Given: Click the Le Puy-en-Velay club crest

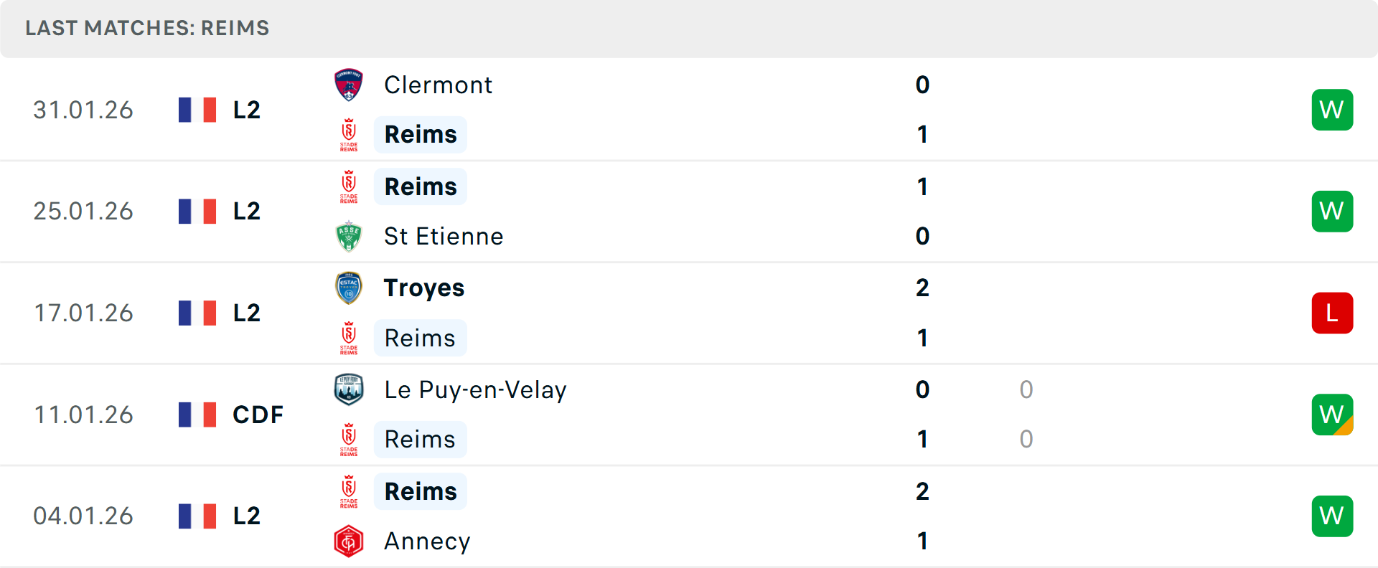Looking at the screenshot, I should (x=349, y=390).
